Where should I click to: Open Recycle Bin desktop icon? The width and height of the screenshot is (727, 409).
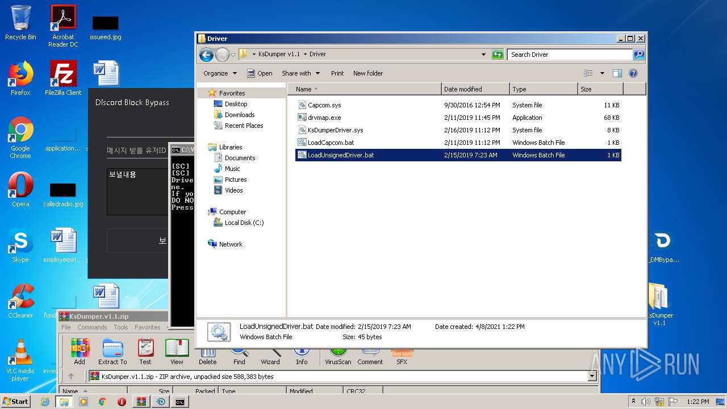click(20, 23)
